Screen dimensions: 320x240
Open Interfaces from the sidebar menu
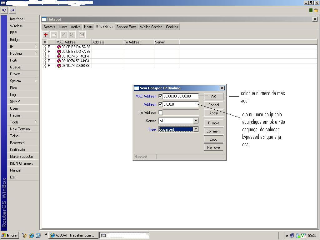[23, 19]
